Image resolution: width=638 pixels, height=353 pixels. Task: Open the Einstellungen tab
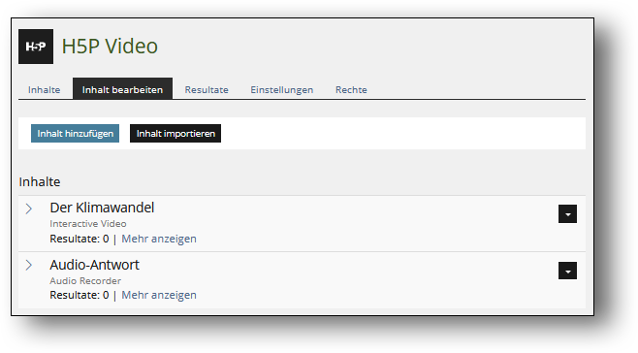click(281, 89)
